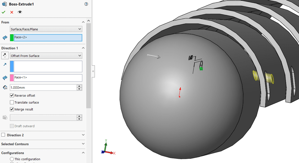The image size is (299, 163).
Task: Open the help question mark icon
Action: (86, 4)
